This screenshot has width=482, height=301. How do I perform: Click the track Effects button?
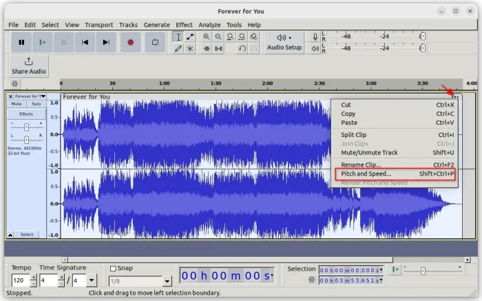click(x=26, y=114)
